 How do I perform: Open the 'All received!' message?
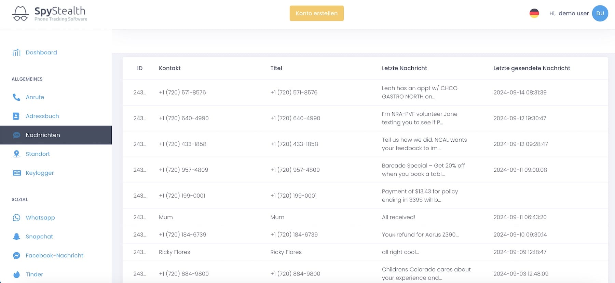[x=398, y=217]
